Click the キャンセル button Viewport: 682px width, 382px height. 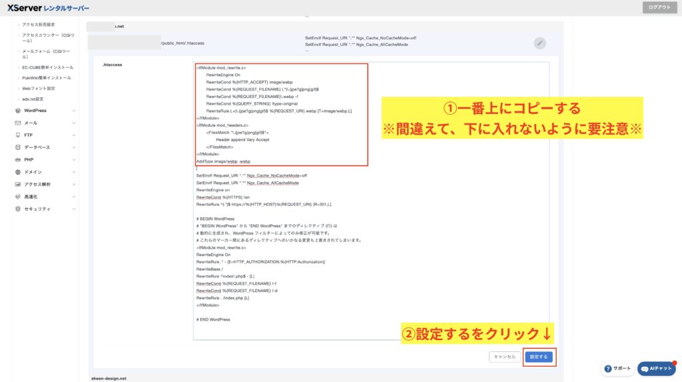click(x=504, y=357)
